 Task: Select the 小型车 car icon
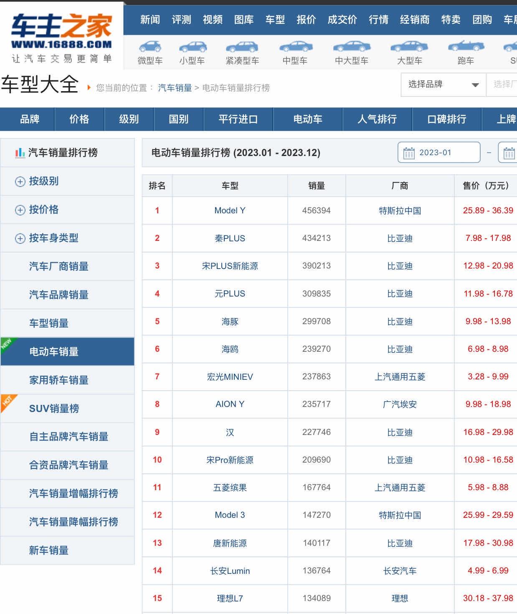point(193,47)
